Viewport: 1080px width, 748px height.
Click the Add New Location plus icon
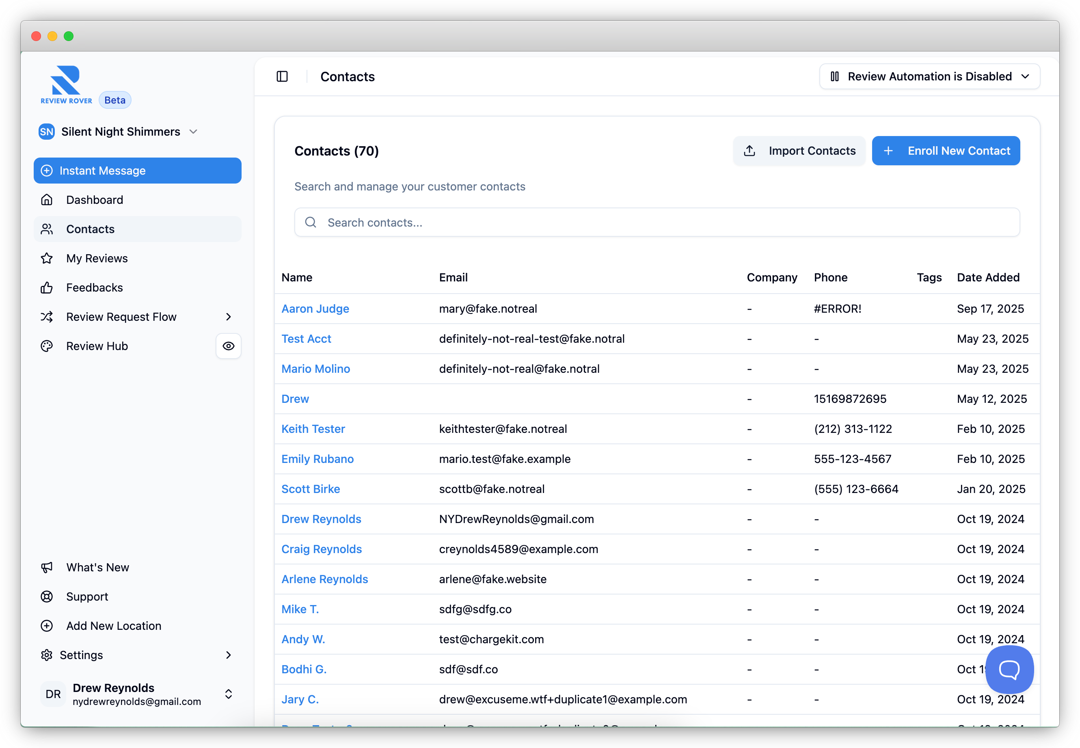tap(47, 626)
